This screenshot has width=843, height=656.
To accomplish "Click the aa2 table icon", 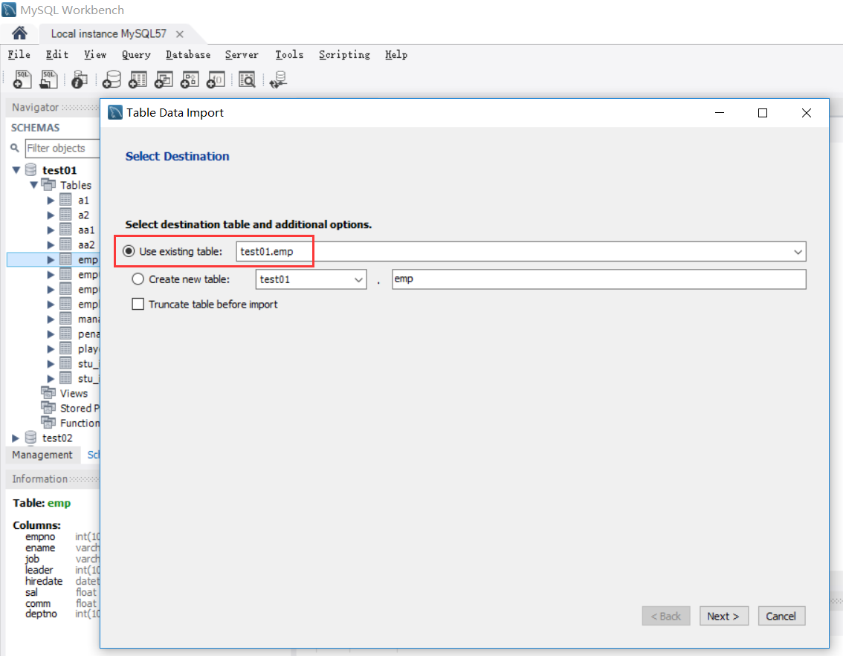I will [65, 244].
